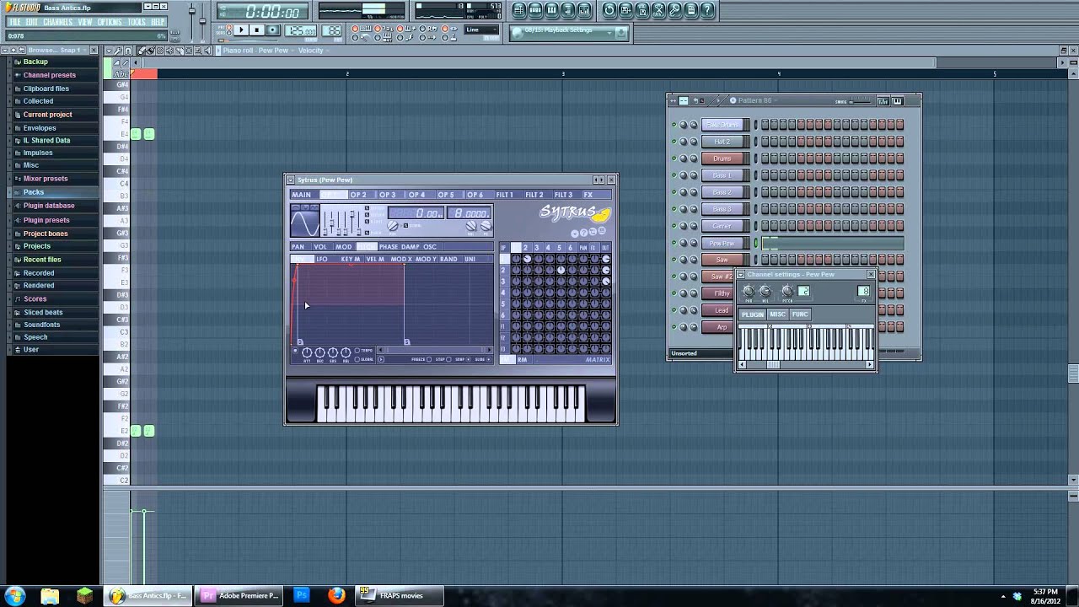Viewport: 1079px width, 607px height.
Task: Open the playlist window icon
Action: coord(518,10)
